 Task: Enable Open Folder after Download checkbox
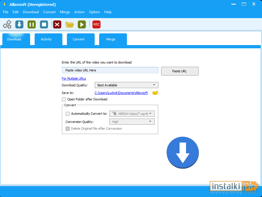click(64, 100)
